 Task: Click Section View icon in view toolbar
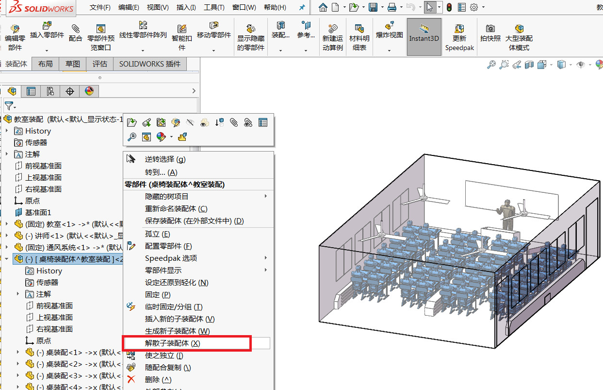529,65
